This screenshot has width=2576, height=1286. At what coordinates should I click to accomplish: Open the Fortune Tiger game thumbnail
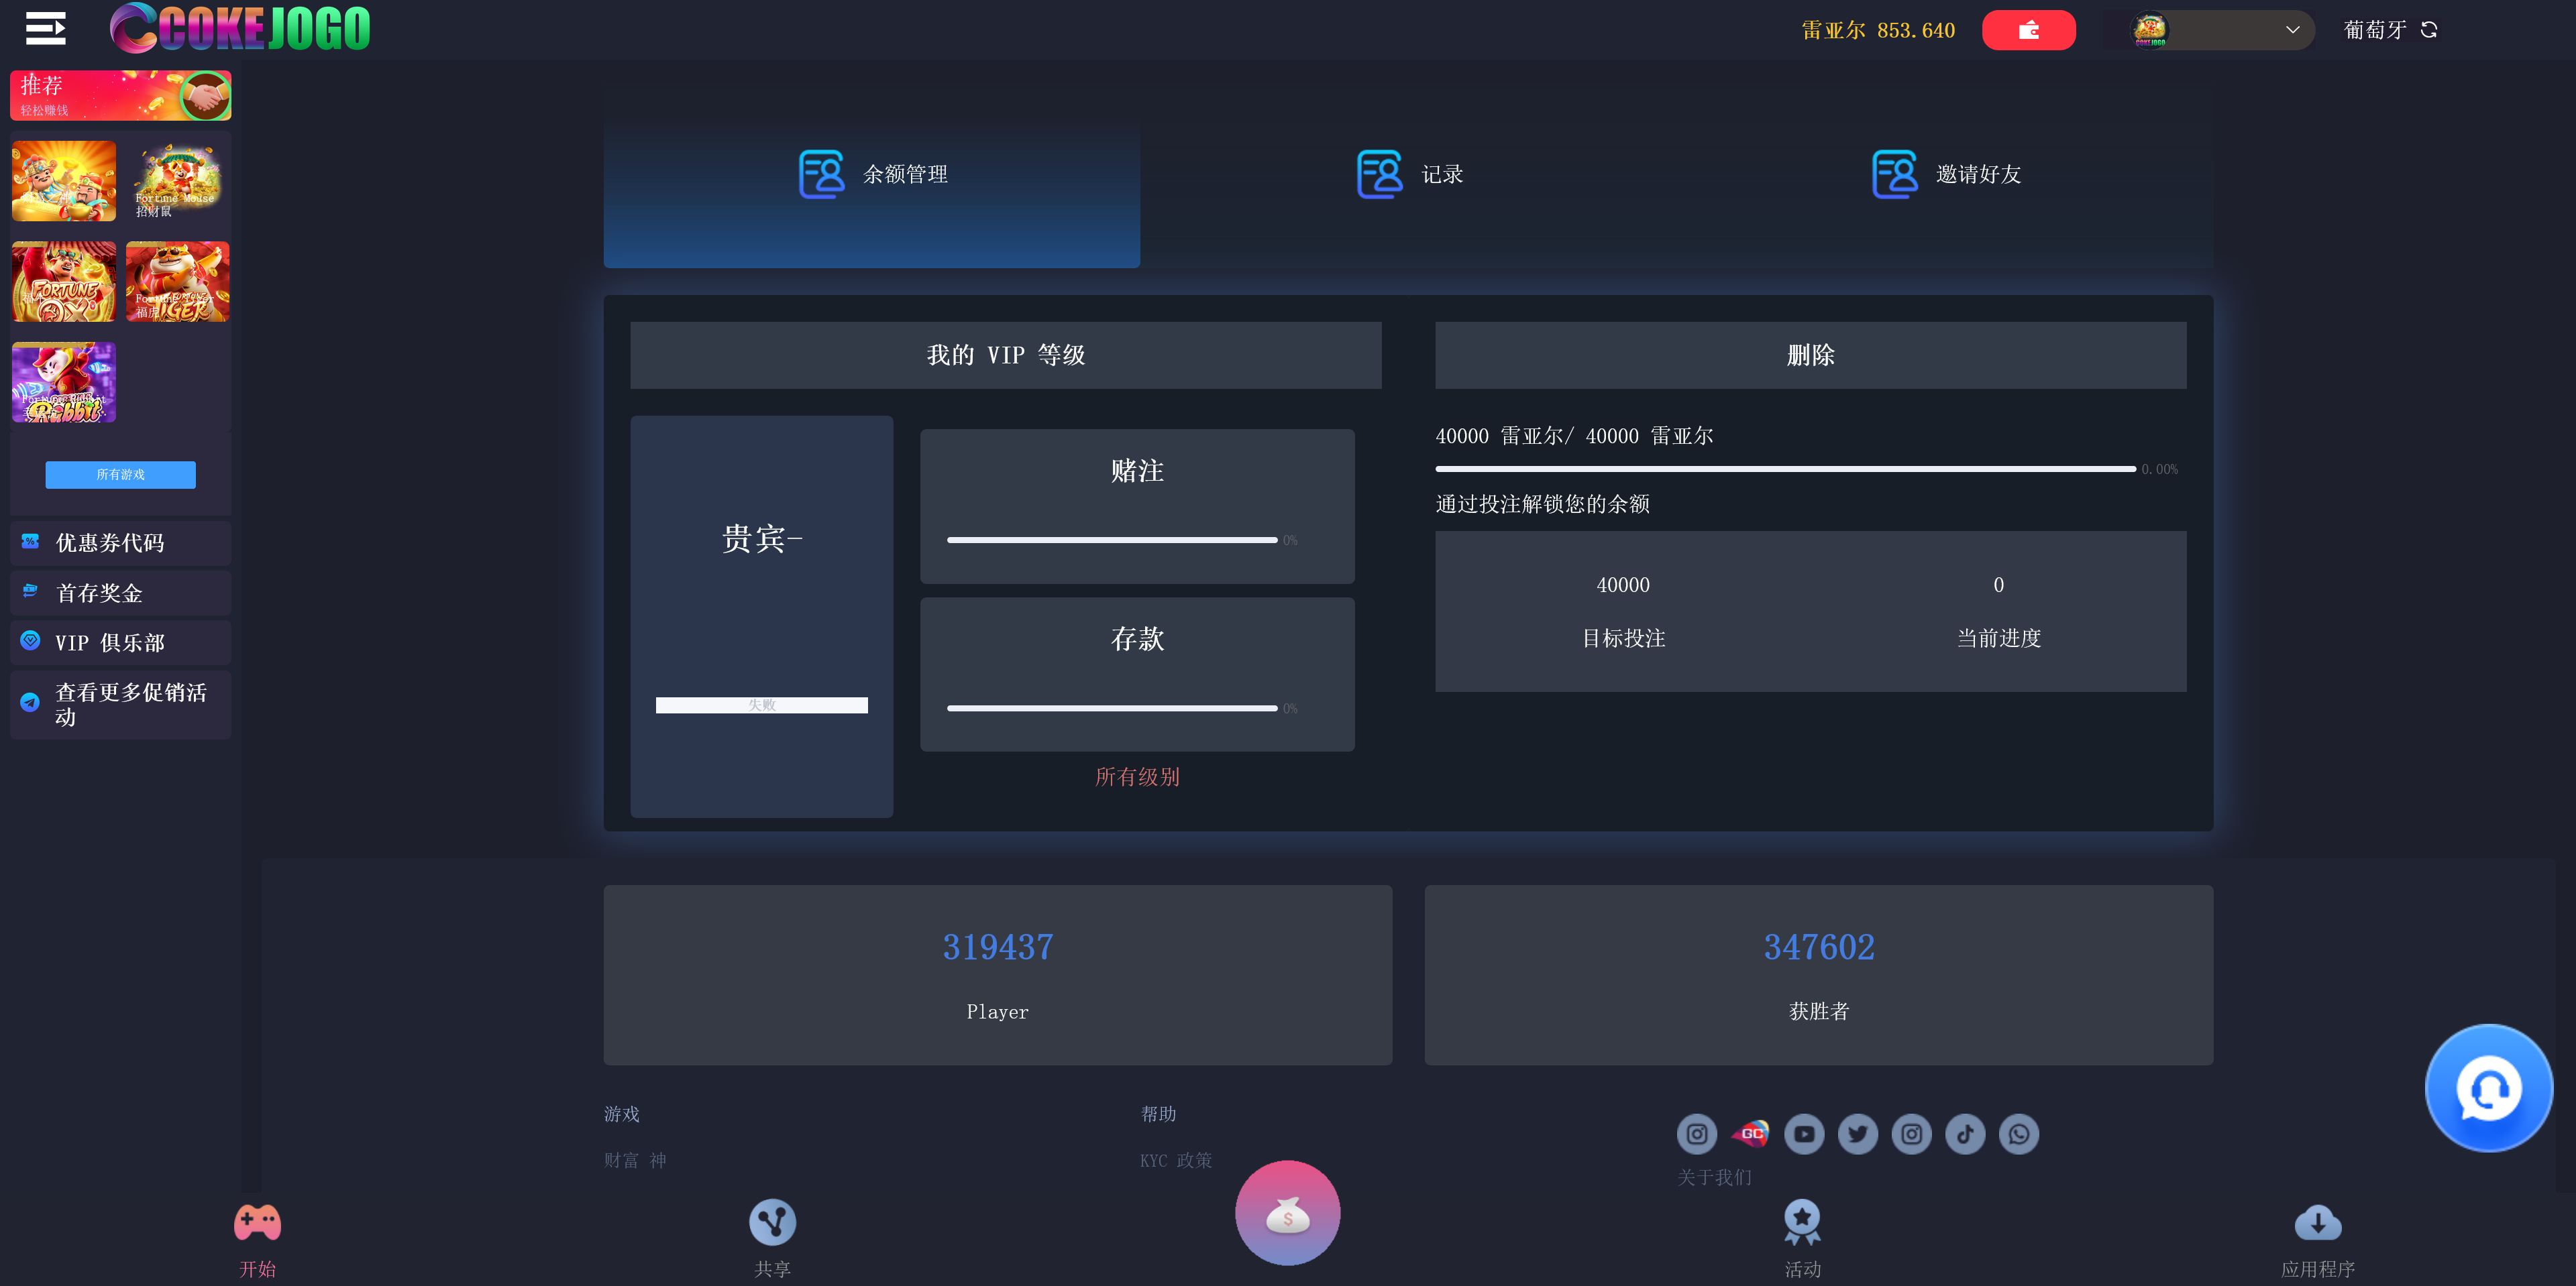click(177, 282)
